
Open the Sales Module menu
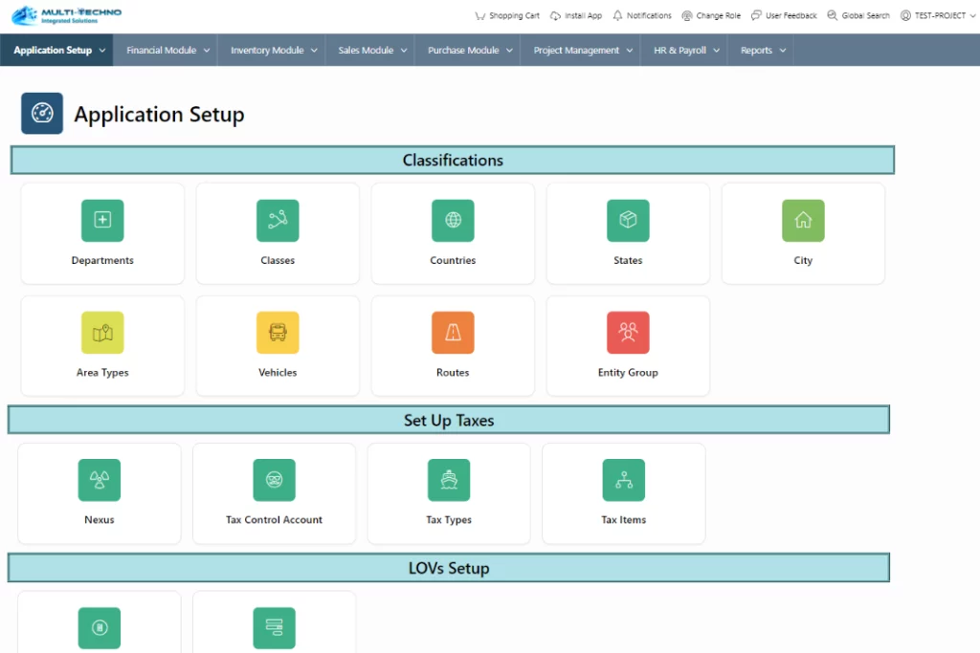tap(372, 51)
